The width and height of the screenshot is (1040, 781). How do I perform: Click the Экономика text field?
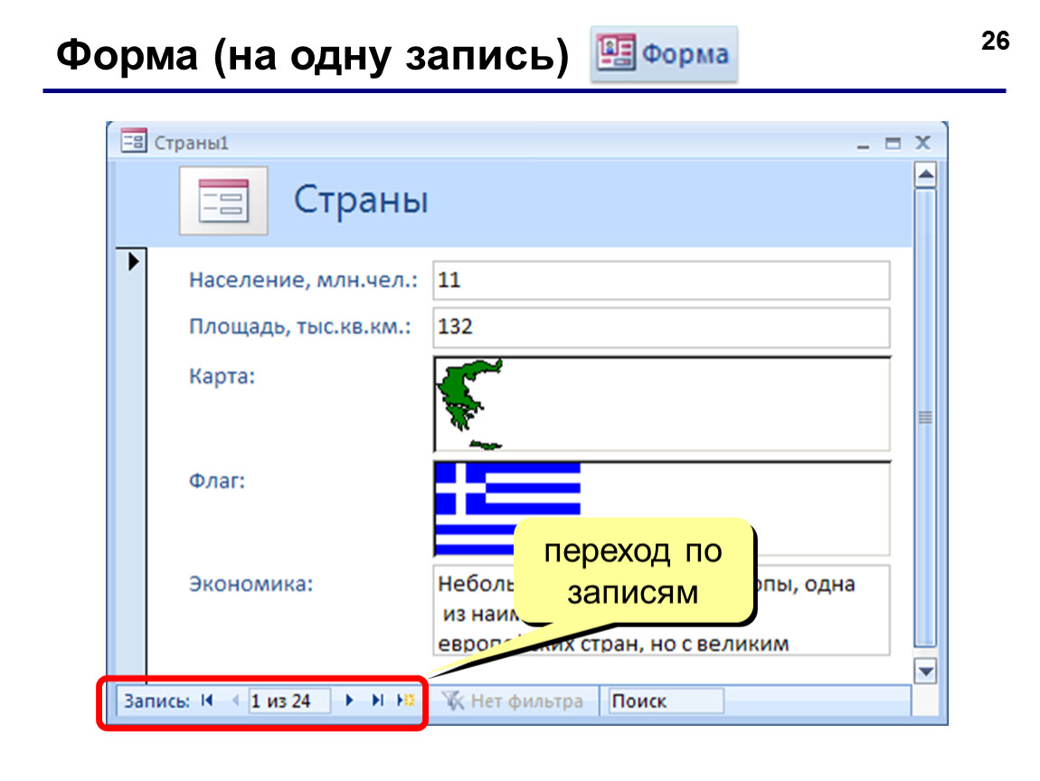[661, 610]
